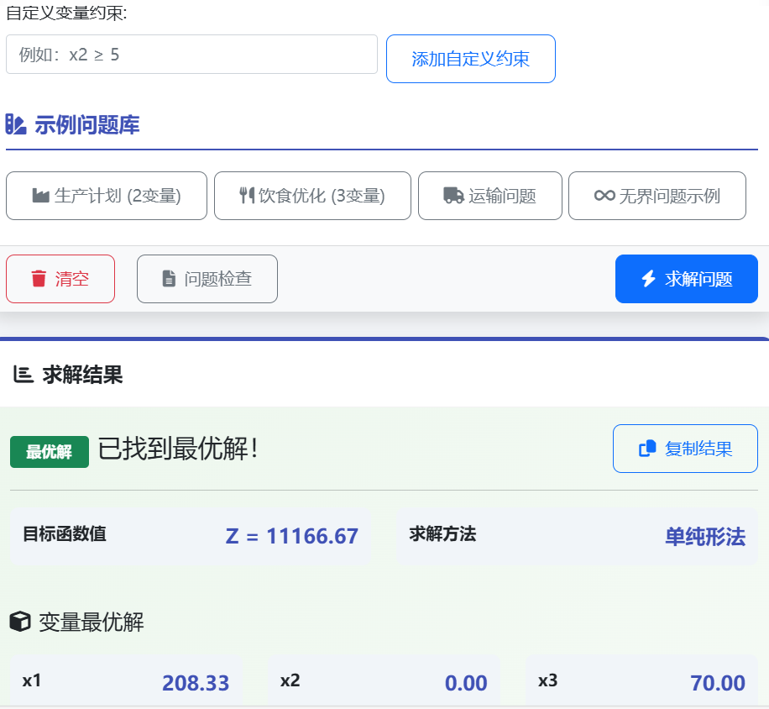Select the 目标函数值 result card
The image size is (769, 709).
coord(191,536)
